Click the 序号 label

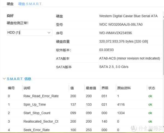59,33
